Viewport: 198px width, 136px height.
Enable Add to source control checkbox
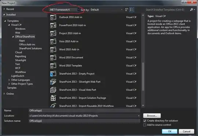point(145,125)
